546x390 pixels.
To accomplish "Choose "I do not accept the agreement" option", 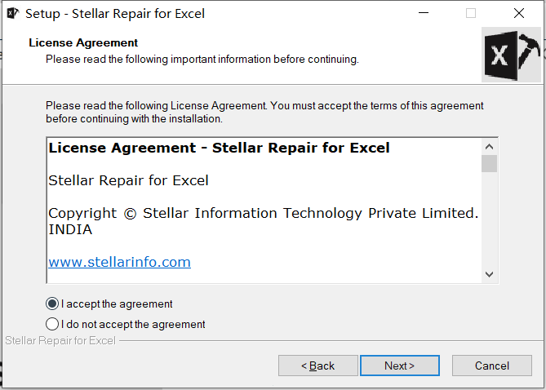I will (52, 324).
